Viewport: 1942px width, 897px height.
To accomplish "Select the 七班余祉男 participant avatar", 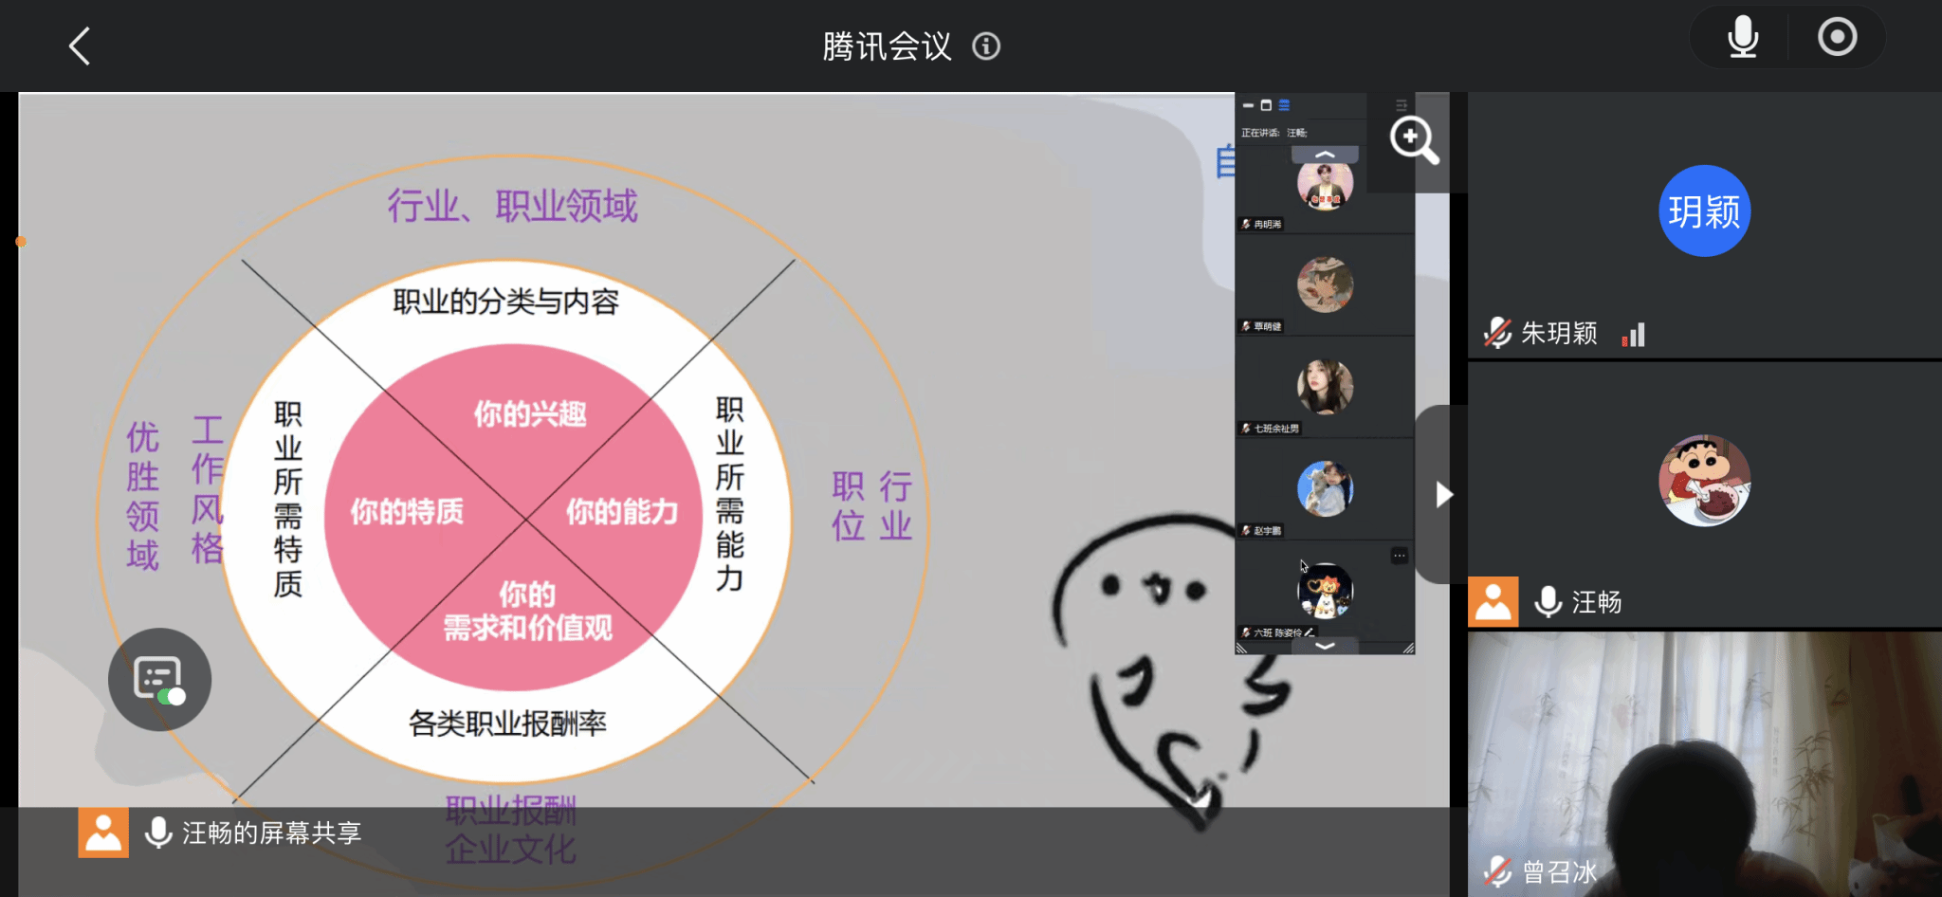I will point(1325,387).
